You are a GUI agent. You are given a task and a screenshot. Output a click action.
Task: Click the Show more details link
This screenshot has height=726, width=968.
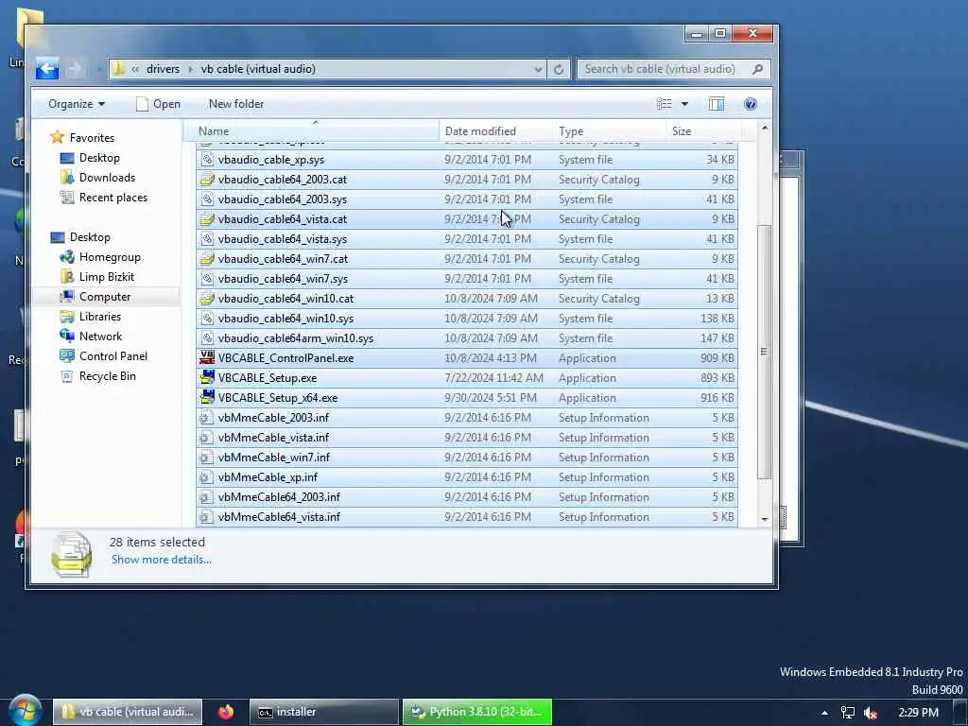tap(161, 560)
